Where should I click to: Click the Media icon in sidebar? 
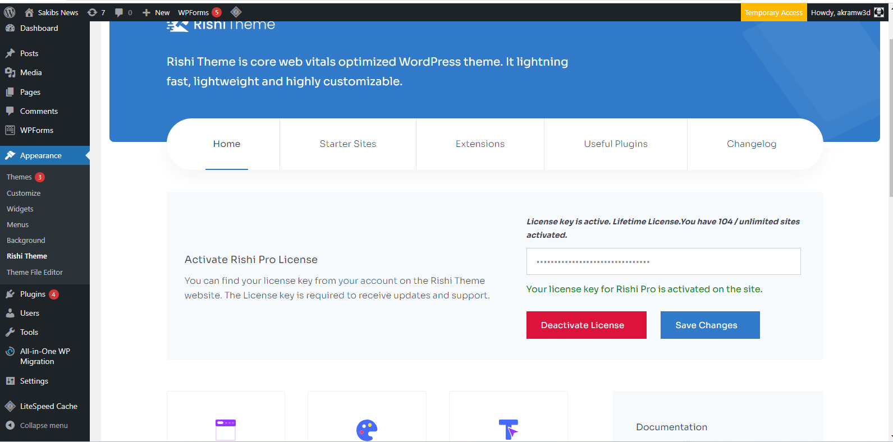pos(10,72)
